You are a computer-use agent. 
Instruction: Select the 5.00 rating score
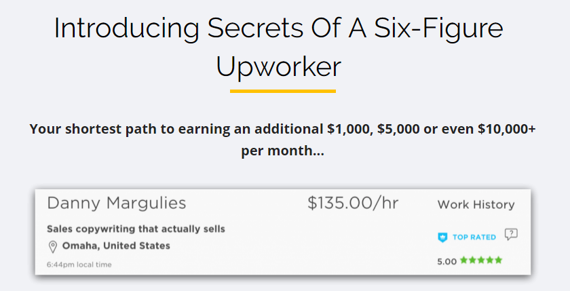[447, 260]
